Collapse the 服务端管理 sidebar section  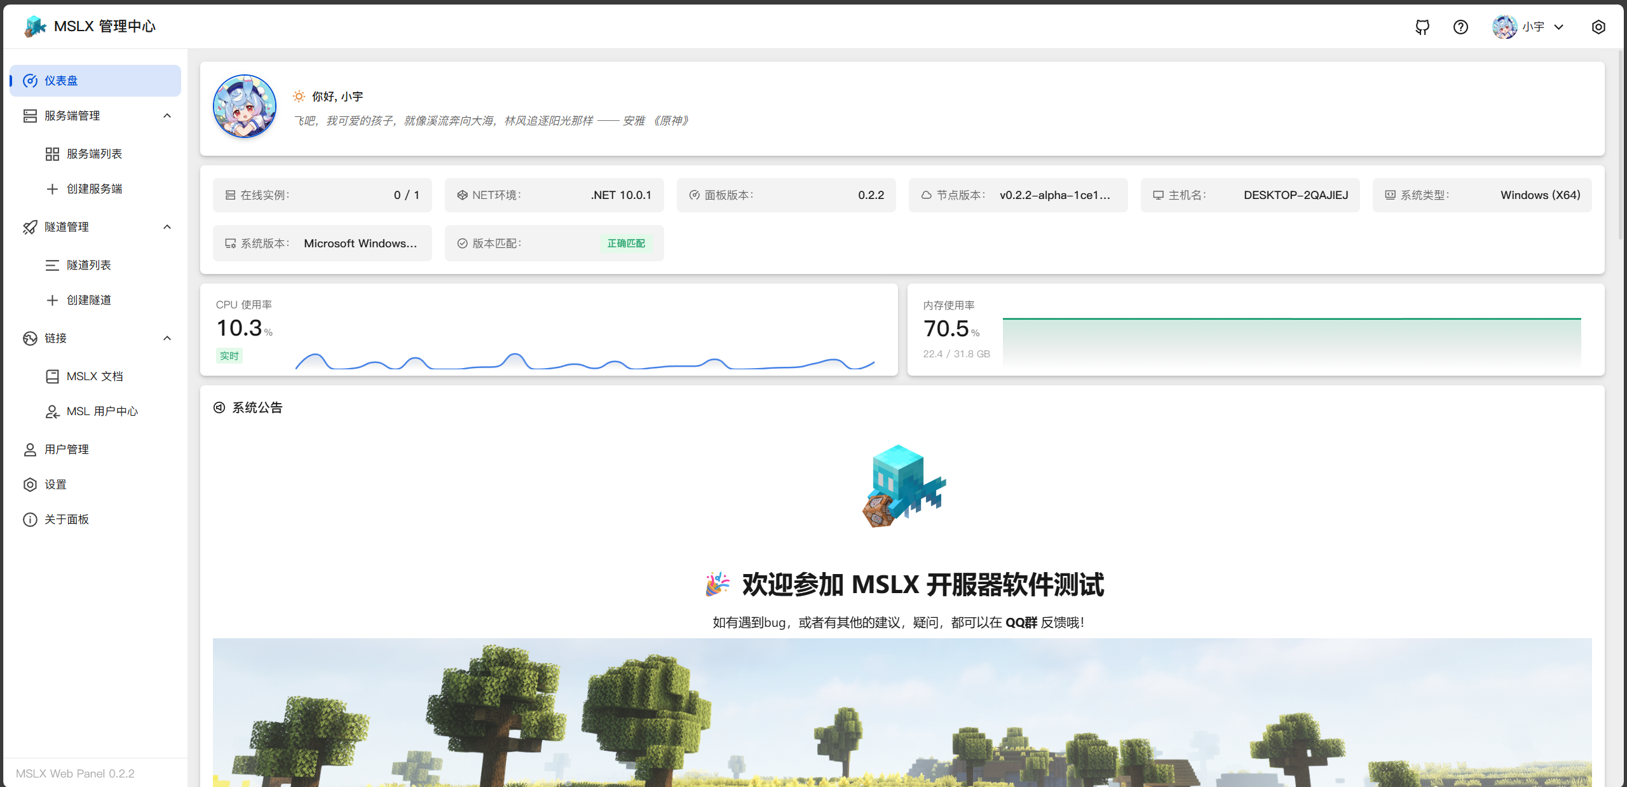coord(167,116)
